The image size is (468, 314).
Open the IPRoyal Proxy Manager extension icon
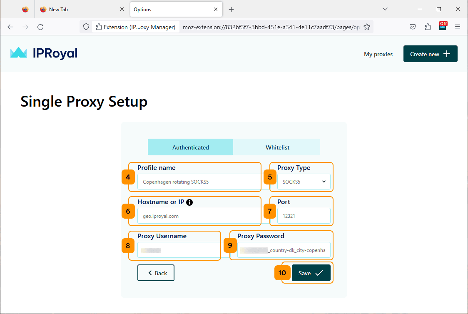[x=443, y=26]
